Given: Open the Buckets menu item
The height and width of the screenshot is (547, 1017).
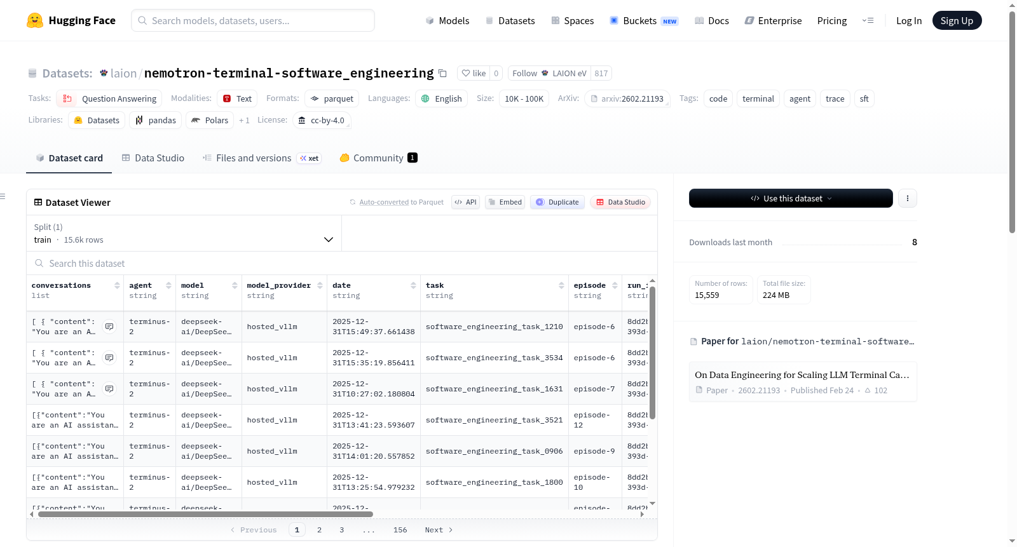Looking at the screenshot, I should click(644, 20).
